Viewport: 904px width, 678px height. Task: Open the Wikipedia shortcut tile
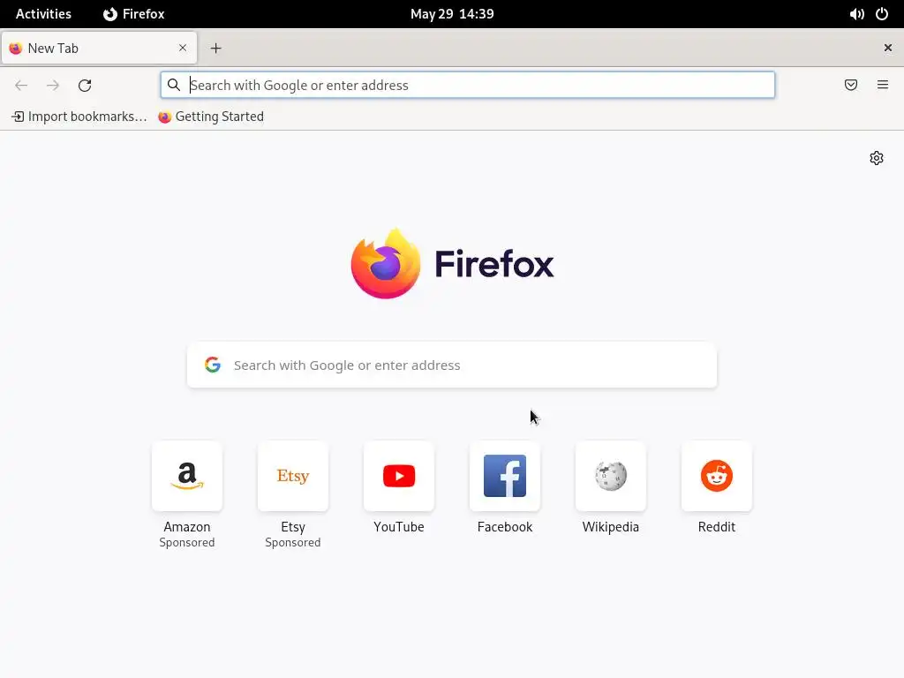coord(611,476)
